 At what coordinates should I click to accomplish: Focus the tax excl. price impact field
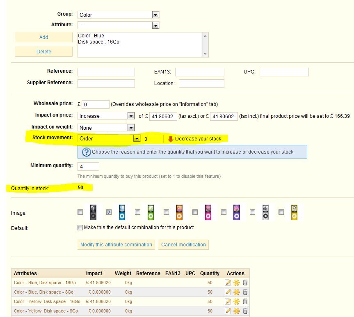[x=163, y=116]
